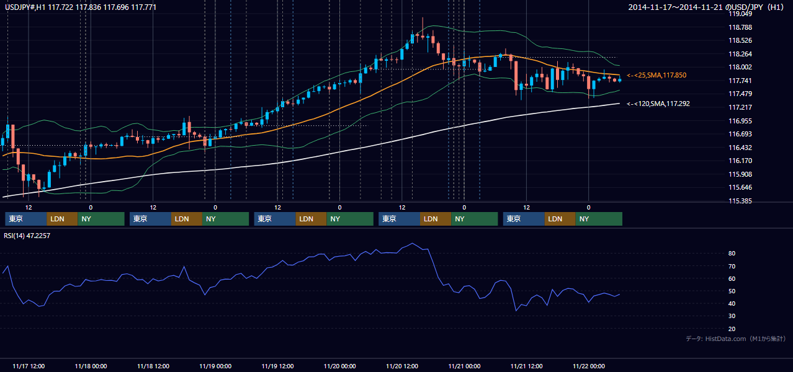Viewport: 793px width, 372px height.
Task: Select the NY session block for 11/18
Action: coord(226,219)
